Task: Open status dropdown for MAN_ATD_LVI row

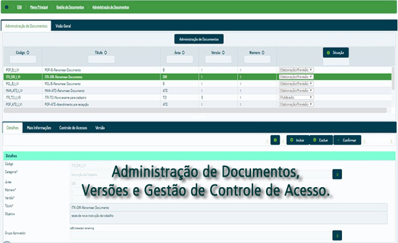Action: [x=296, y=90]
